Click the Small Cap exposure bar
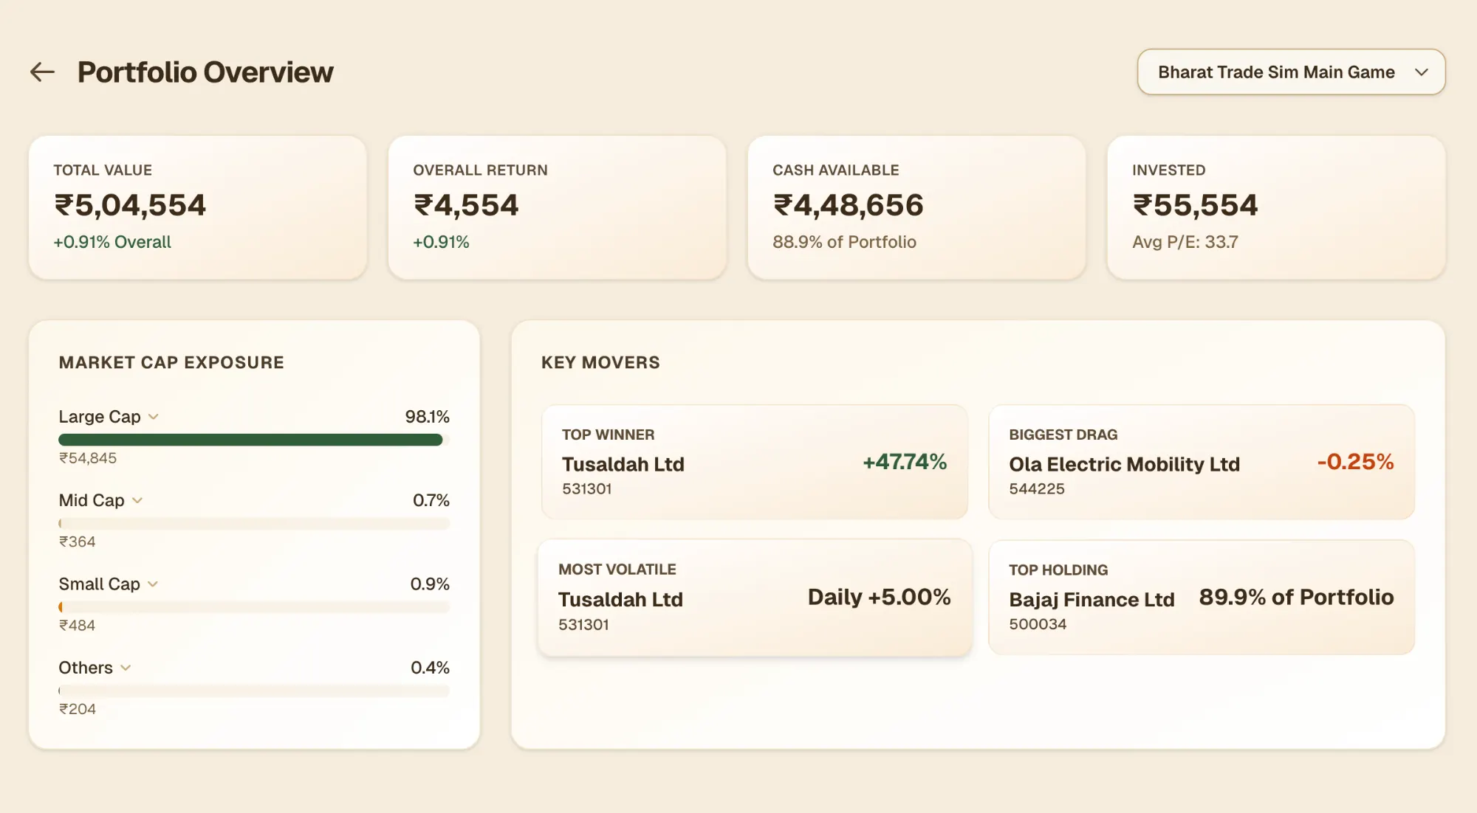Image resolution: width=1477 pixels, height=813 pixels. click(253, 607)
